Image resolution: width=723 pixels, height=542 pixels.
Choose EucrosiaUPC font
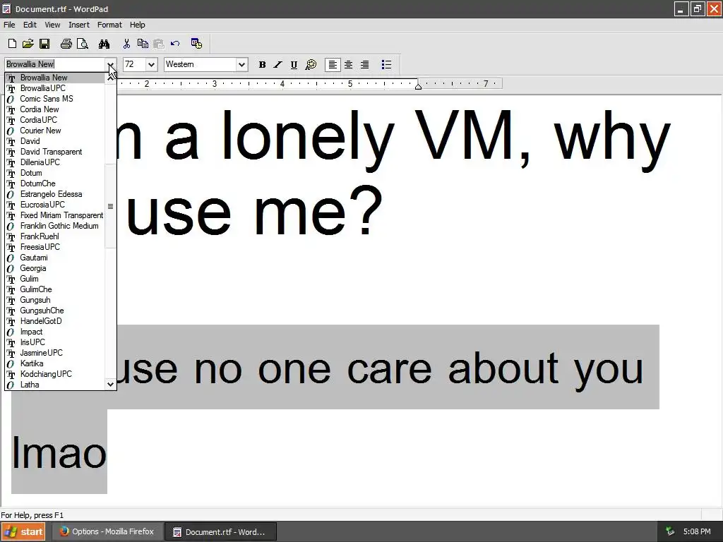(55, 205)
